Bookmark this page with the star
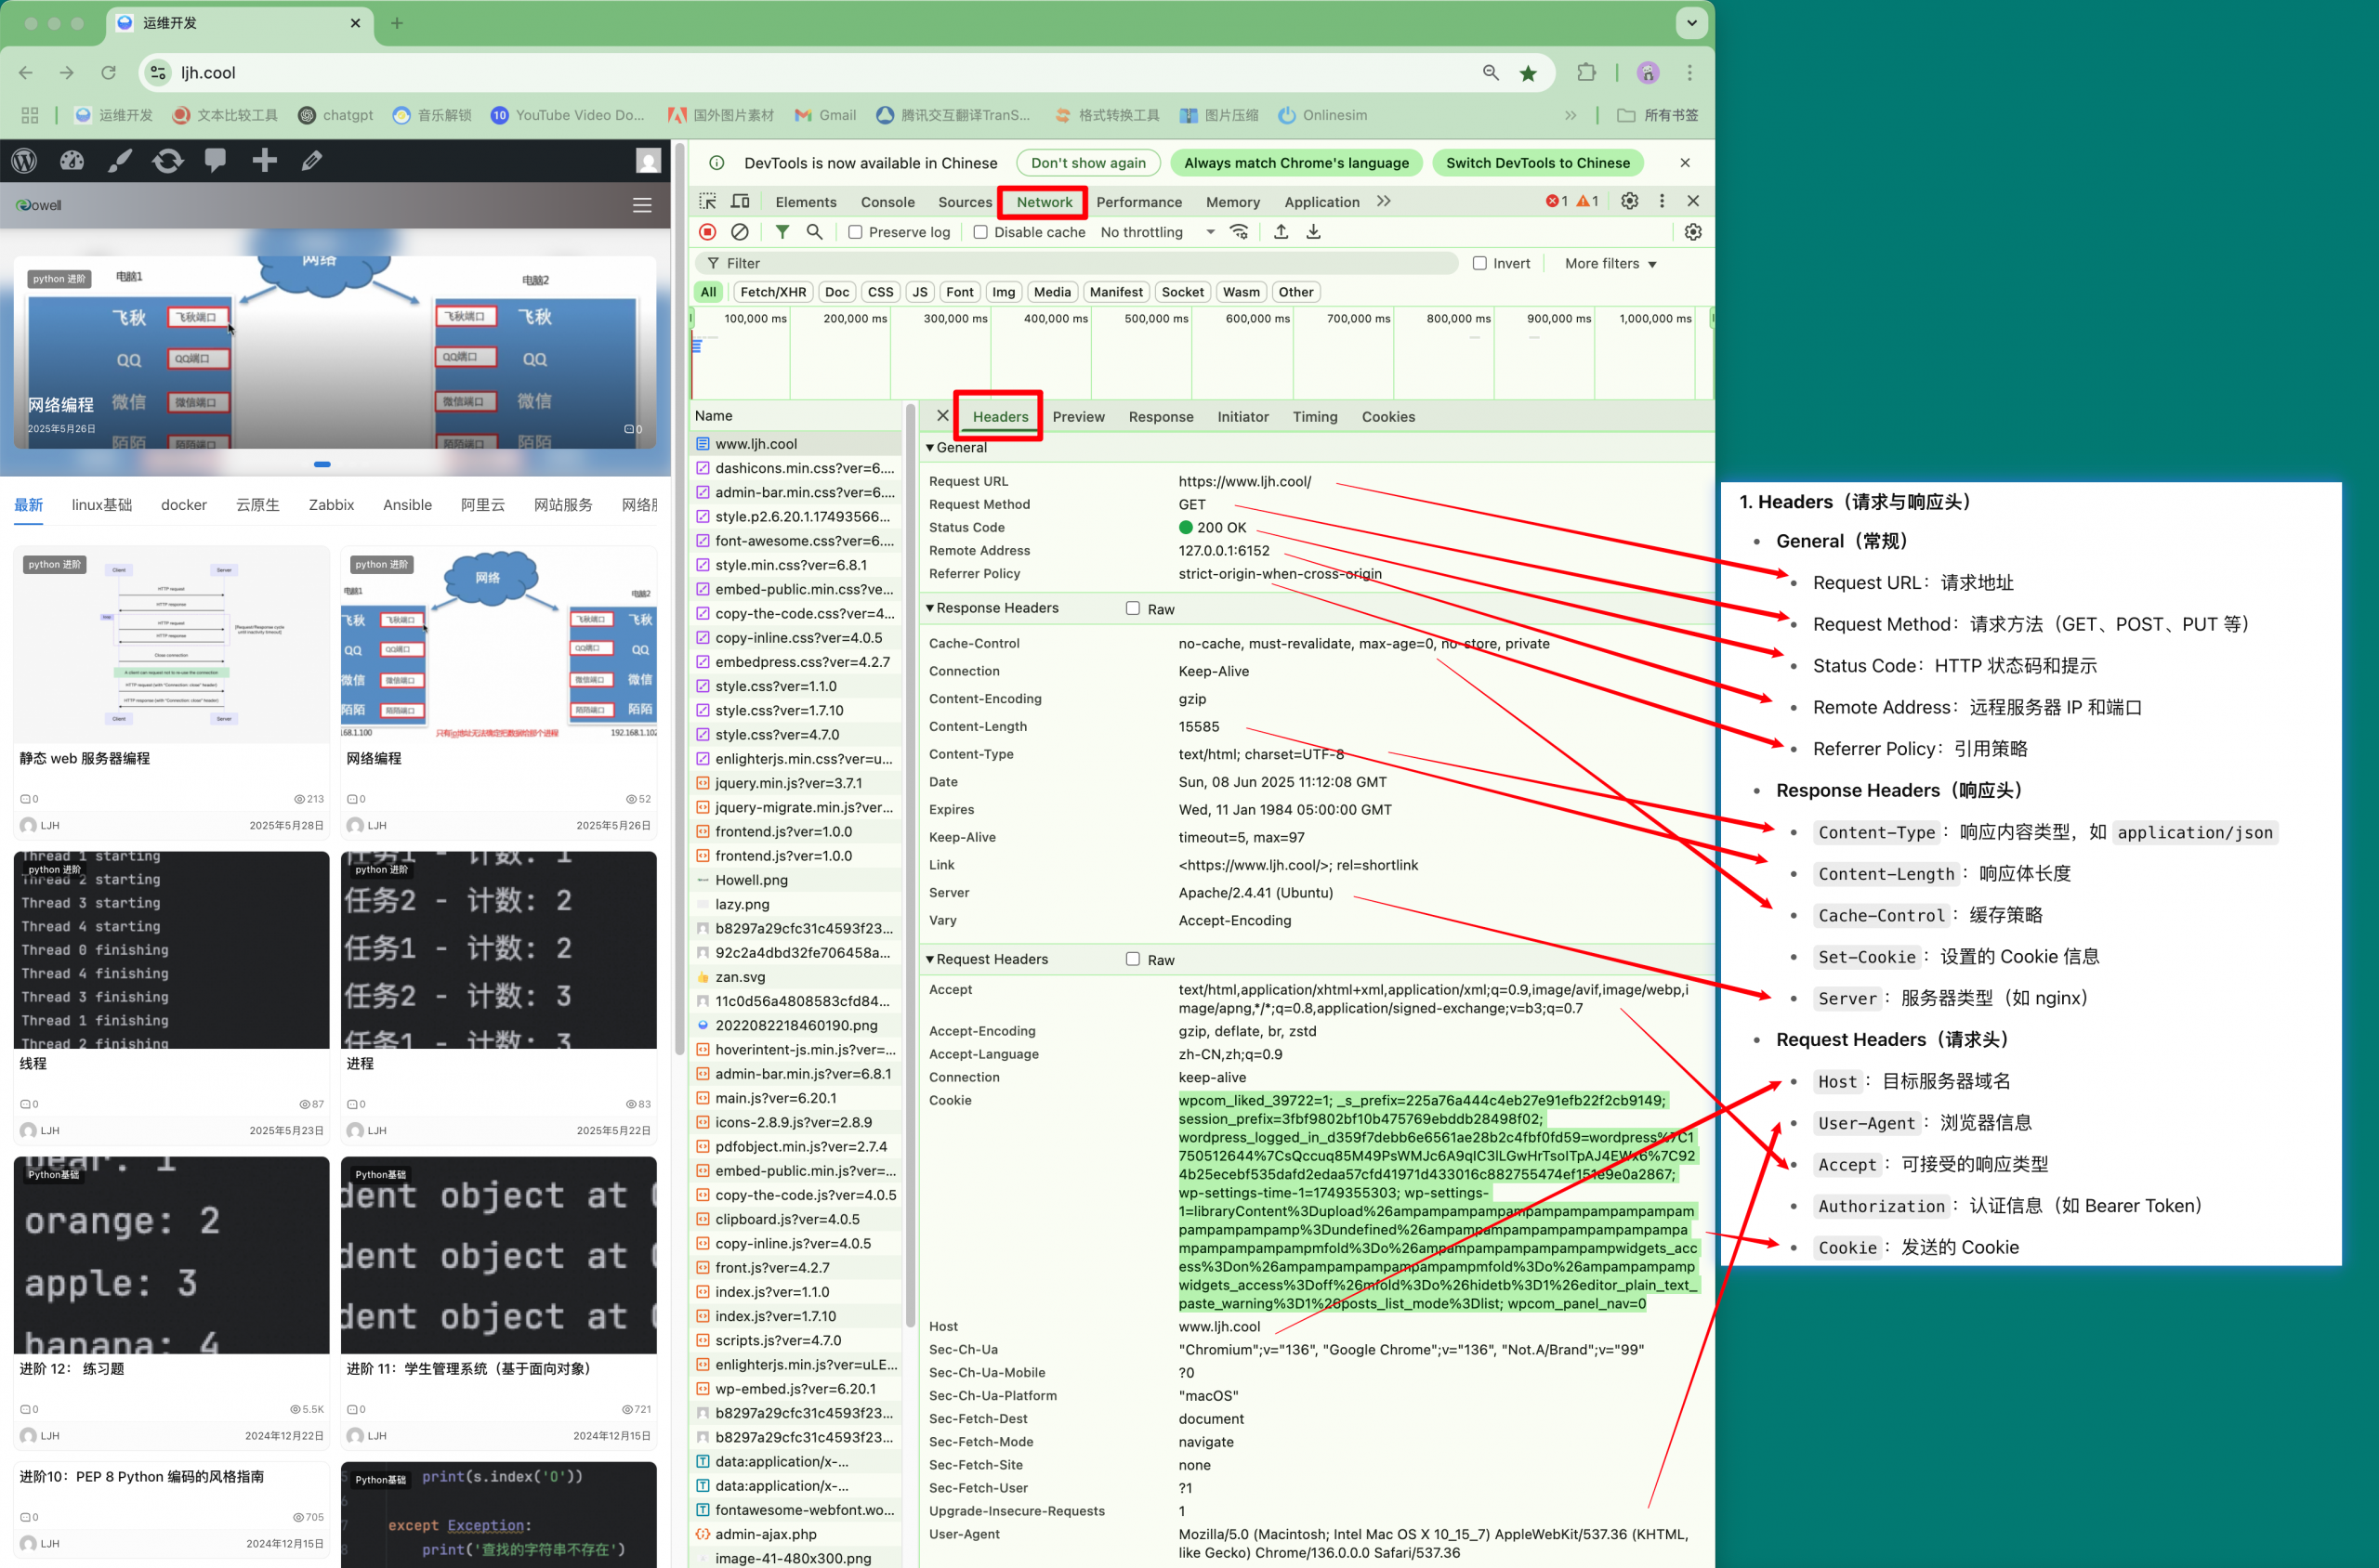2379x1568 pixels. tap(1528, 73)
